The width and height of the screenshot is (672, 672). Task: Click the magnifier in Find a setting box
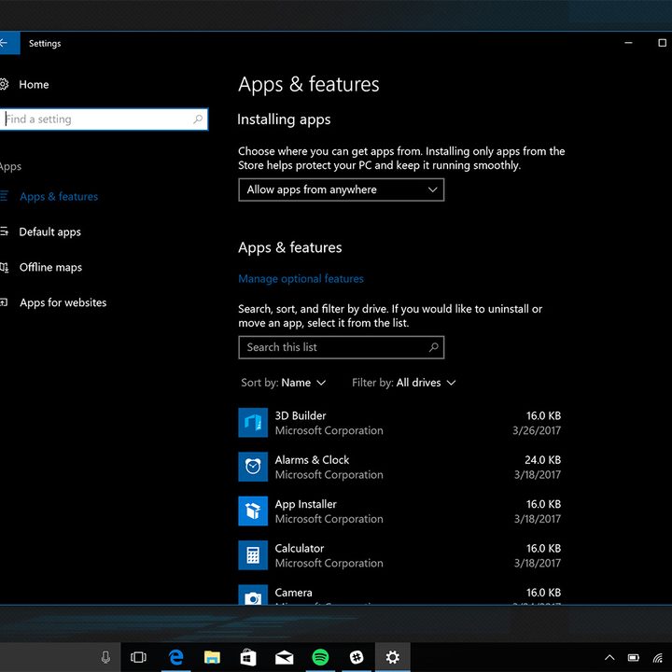[198, 119]
